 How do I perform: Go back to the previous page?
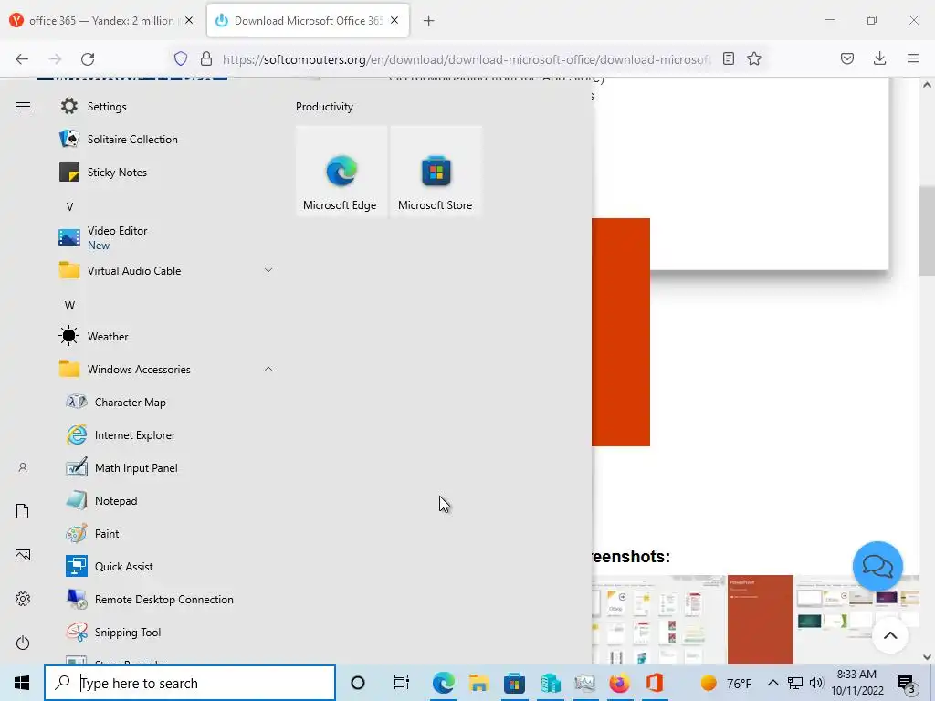(22, 58)
